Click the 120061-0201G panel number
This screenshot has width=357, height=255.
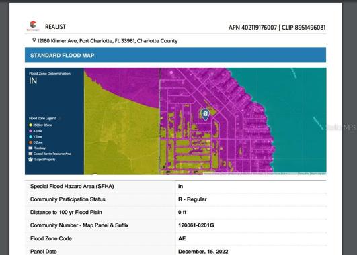(x=196, y=225)
